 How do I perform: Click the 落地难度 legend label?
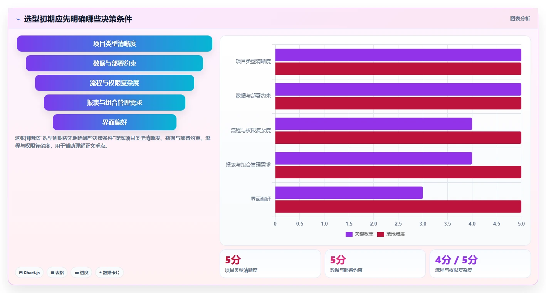(x=396, y=234)
